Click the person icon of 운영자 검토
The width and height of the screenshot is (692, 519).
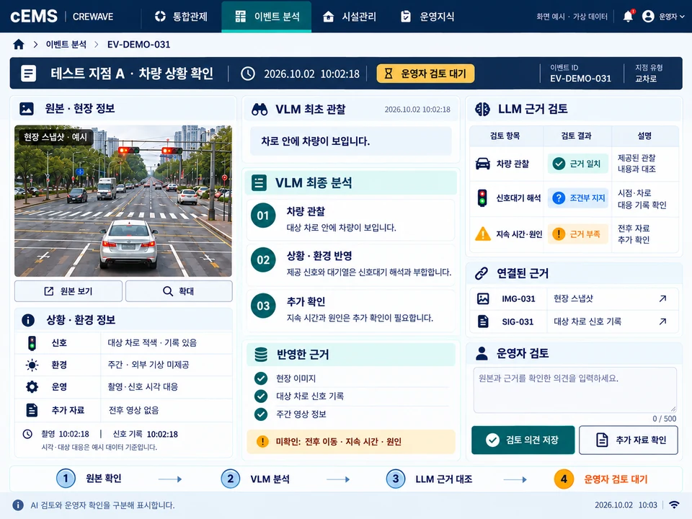tap(482, 353)
